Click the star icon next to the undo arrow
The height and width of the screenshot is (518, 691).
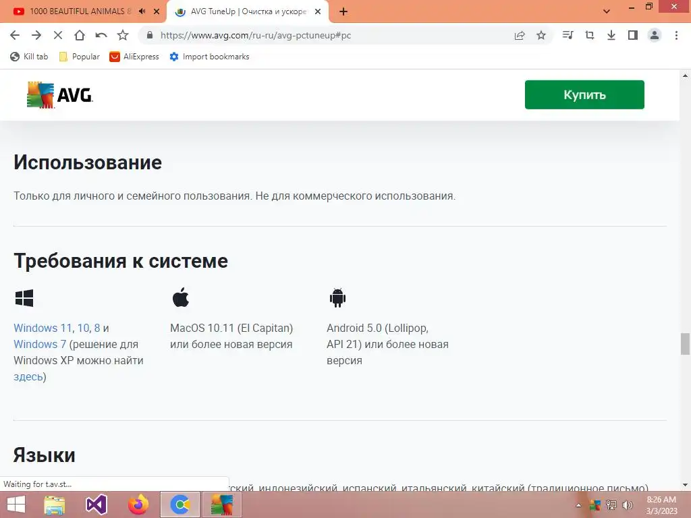(123, 35)
